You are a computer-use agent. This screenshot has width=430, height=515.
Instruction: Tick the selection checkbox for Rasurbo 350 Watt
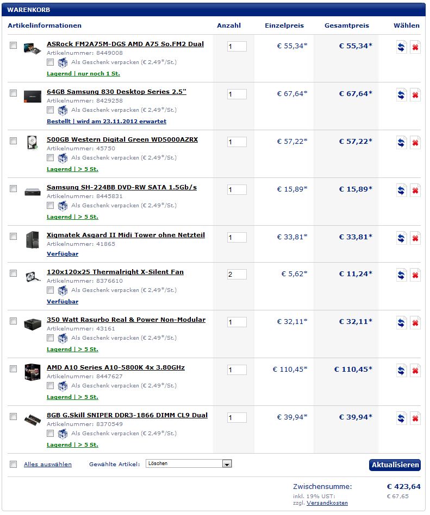point(13,321)
